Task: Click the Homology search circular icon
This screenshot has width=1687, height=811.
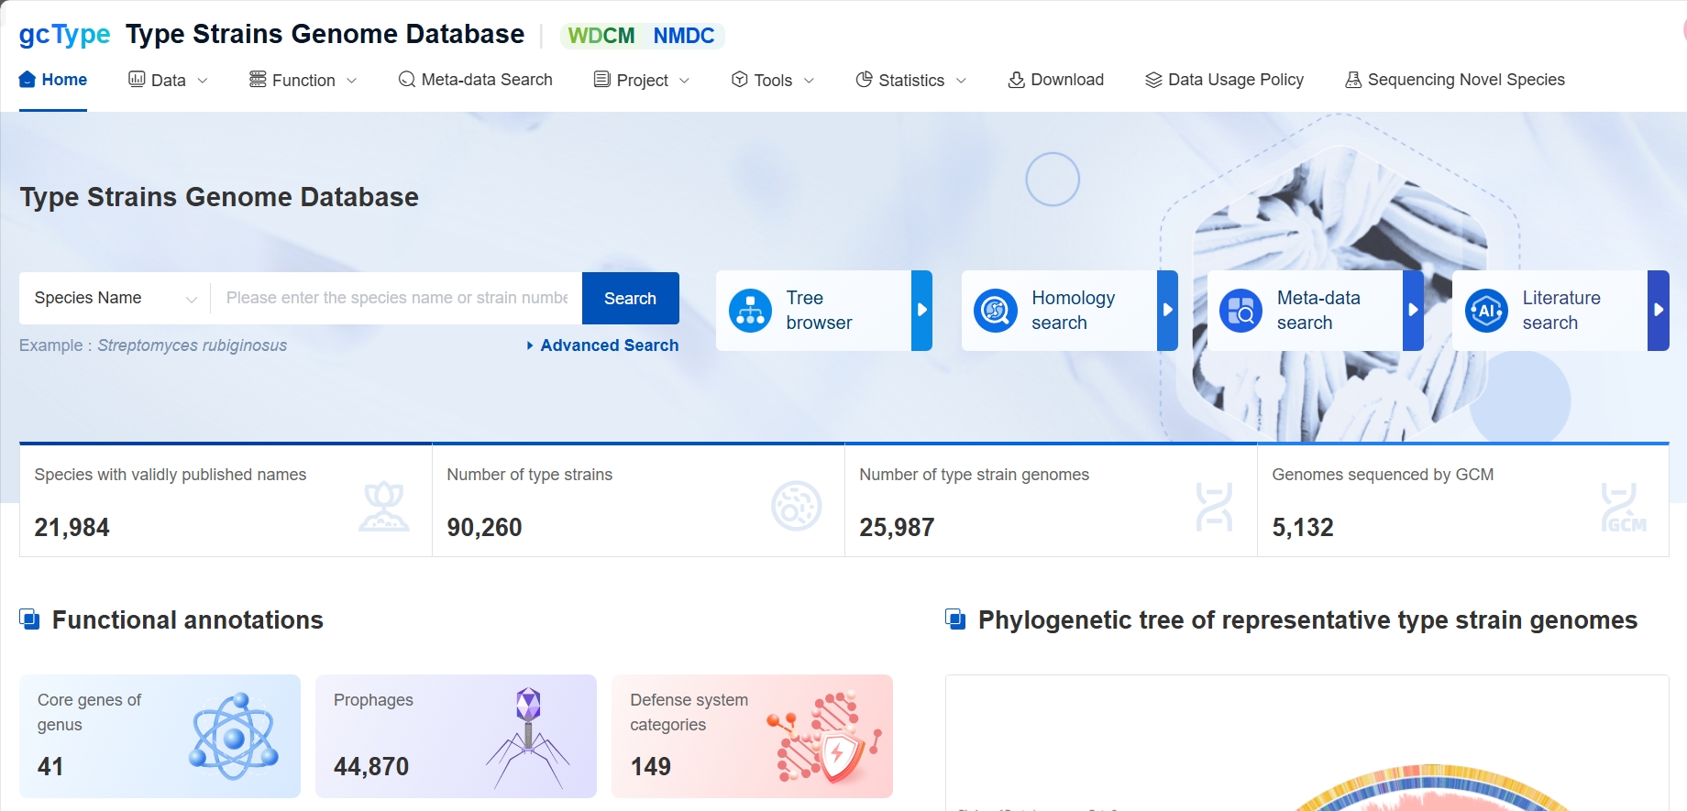Action: [x=996, y=311]
